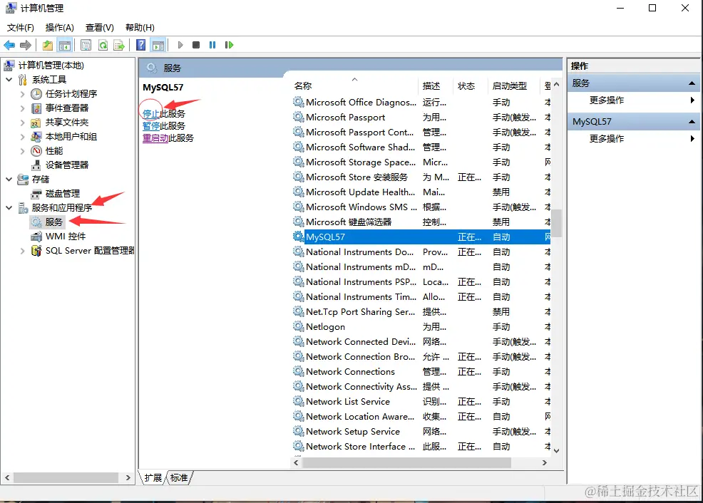Sort services by 描述 column header
Screen dimensions: 703x503
tap(436, 85)
